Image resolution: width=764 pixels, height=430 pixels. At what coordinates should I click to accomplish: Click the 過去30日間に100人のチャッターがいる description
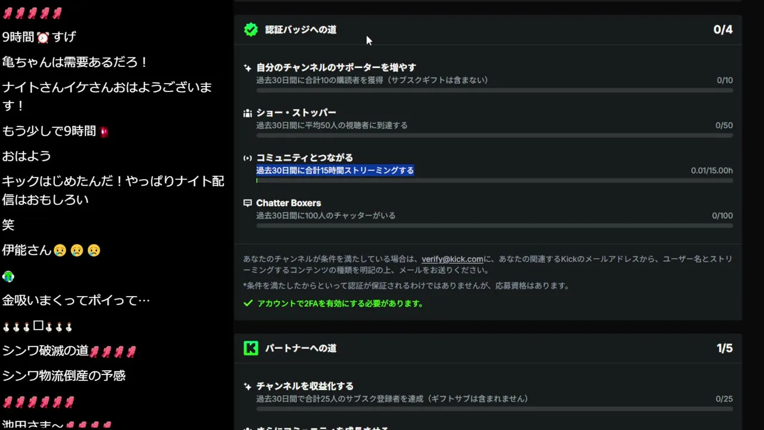[326, 216]
